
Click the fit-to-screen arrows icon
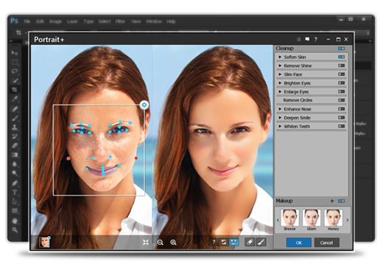[146, 243]
